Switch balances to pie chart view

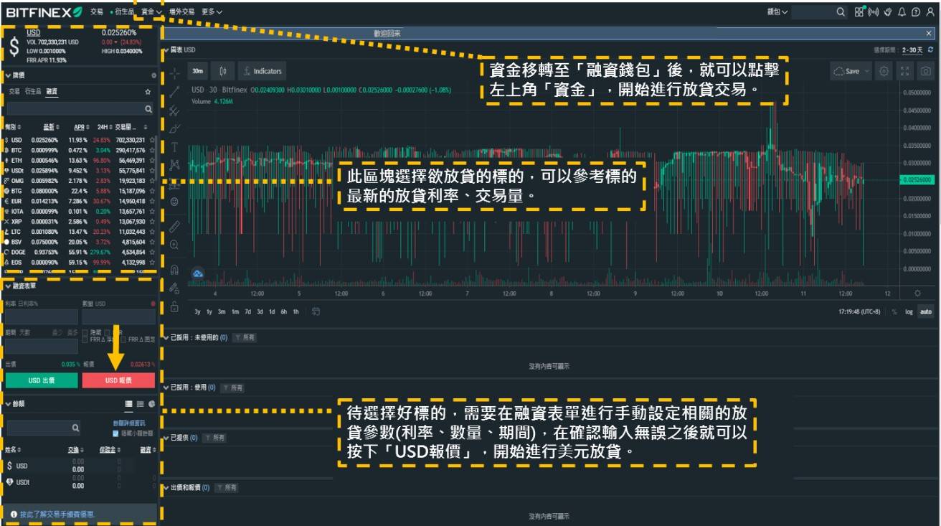pos(152,404)
